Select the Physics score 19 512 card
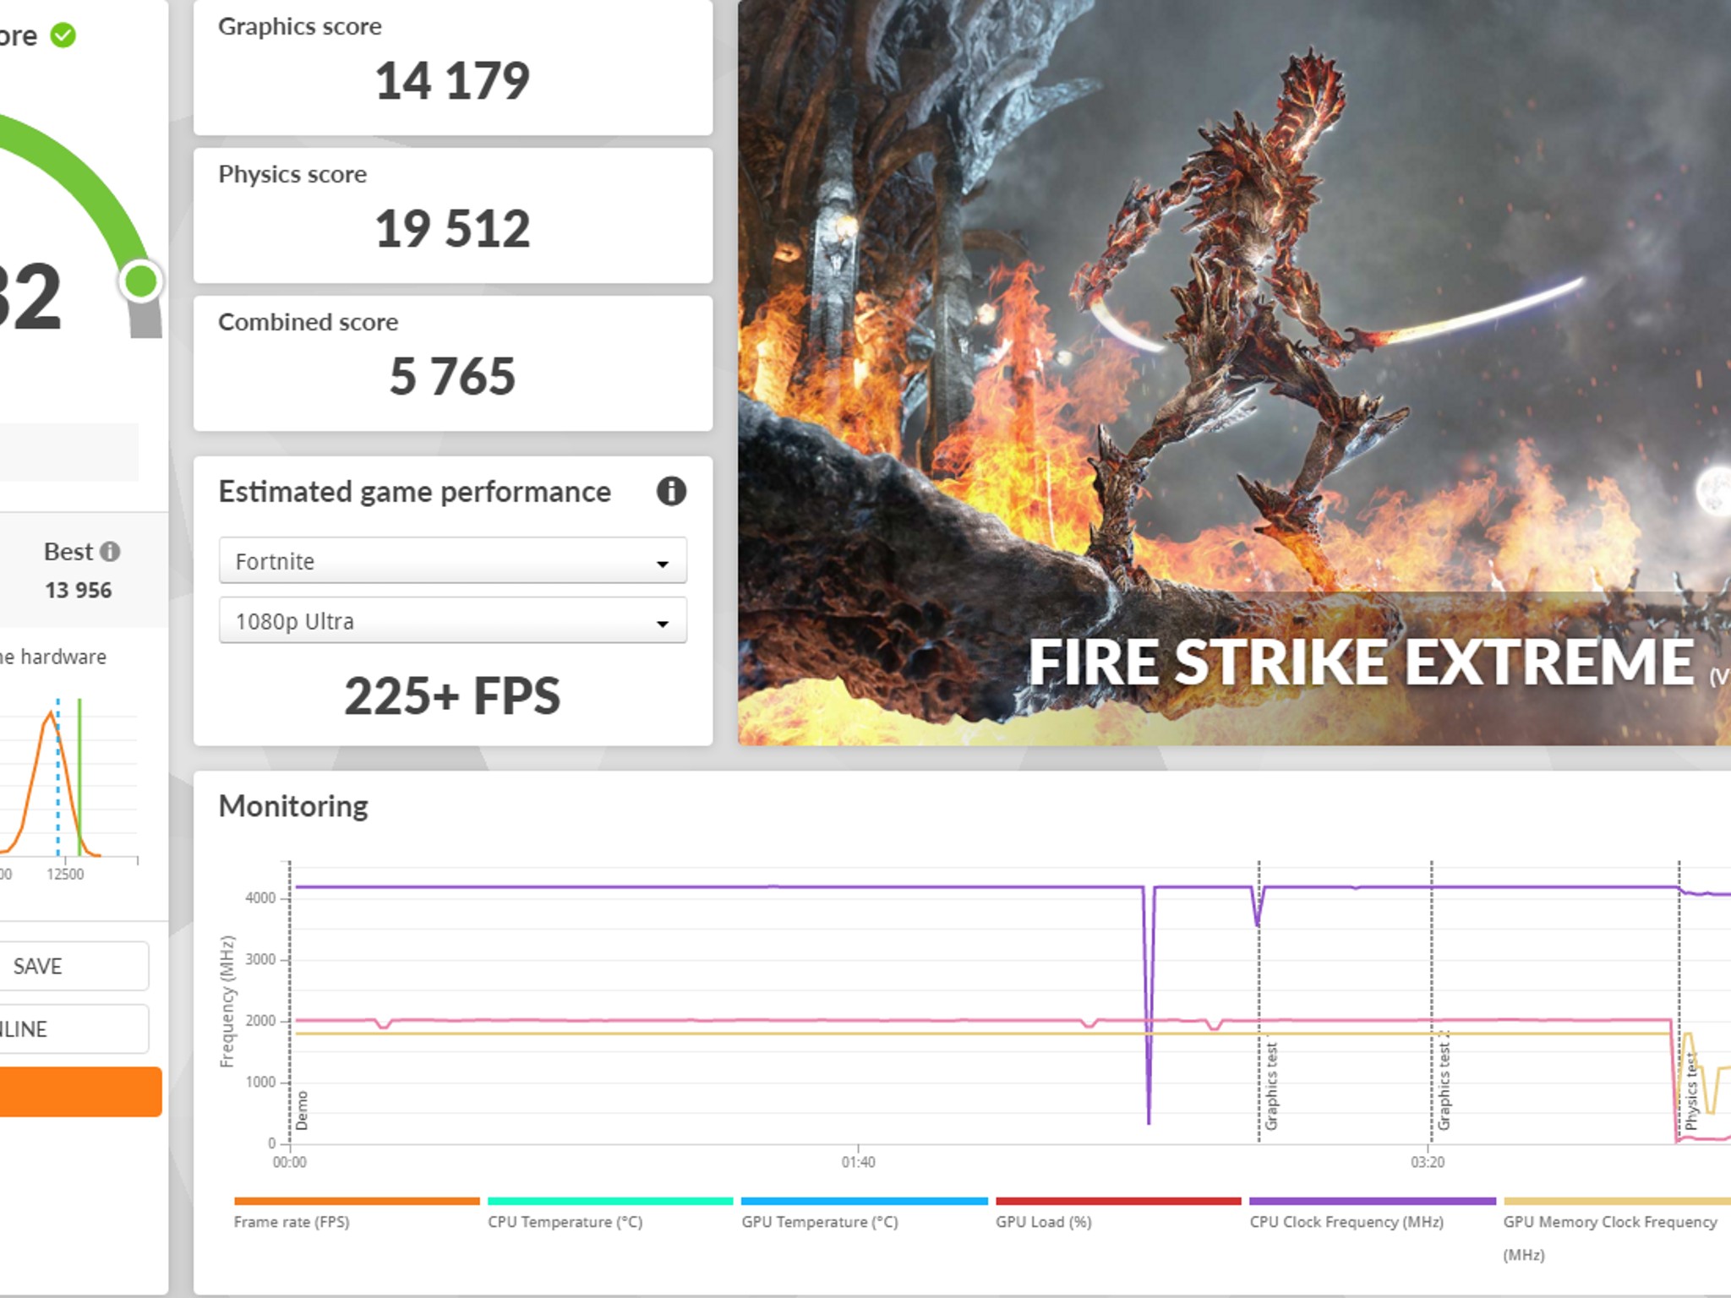This screenshot has height=1298, width=1731. [x=452, y=215]
